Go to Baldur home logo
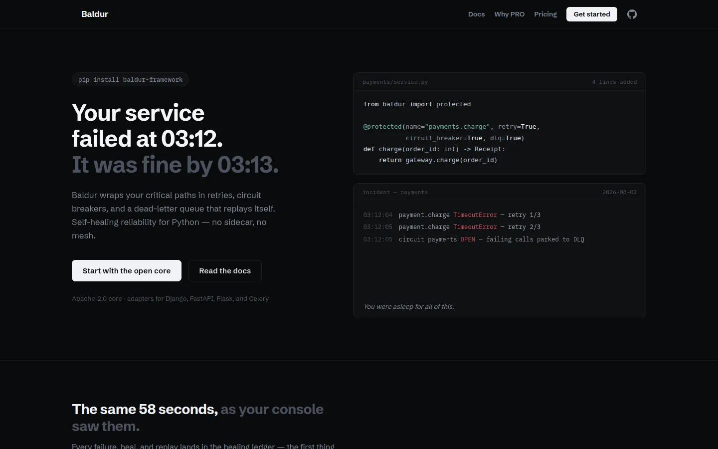The image size is (718, 449). 95,14
